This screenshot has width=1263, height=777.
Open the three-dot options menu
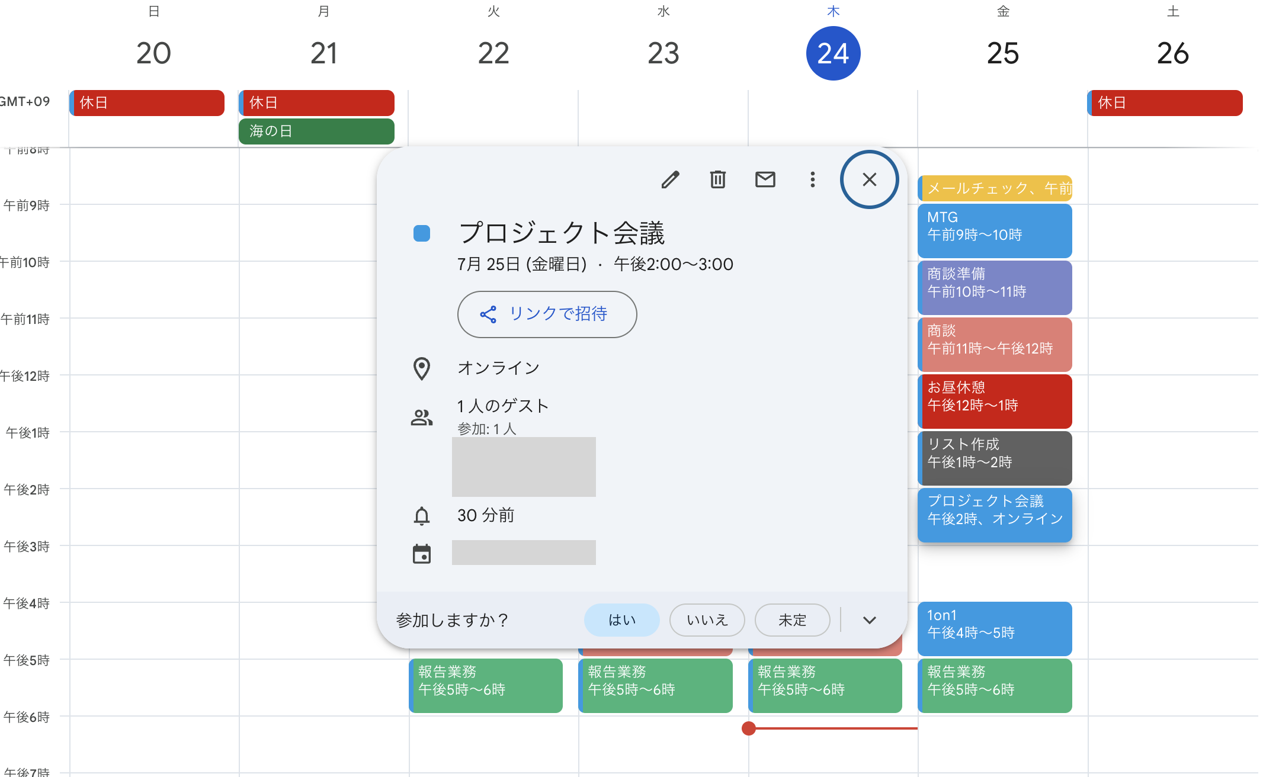click(812, 179)
